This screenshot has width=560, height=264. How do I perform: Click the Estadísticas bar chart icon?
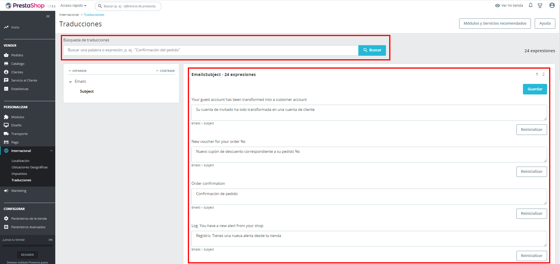pyautogui.click(x=6, y=89)
